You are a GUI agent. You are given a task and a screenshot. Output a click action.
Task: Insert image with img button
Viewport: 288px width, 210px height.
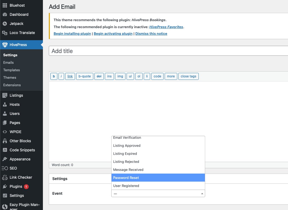(x=120, y=76)
